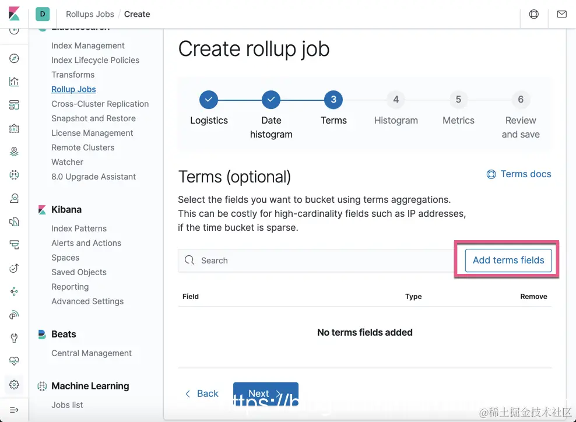Image resolution: width=576 pixels, height=422 pixels.
Task: Jump to step 6 Review and save
Action: click(521, 100)
